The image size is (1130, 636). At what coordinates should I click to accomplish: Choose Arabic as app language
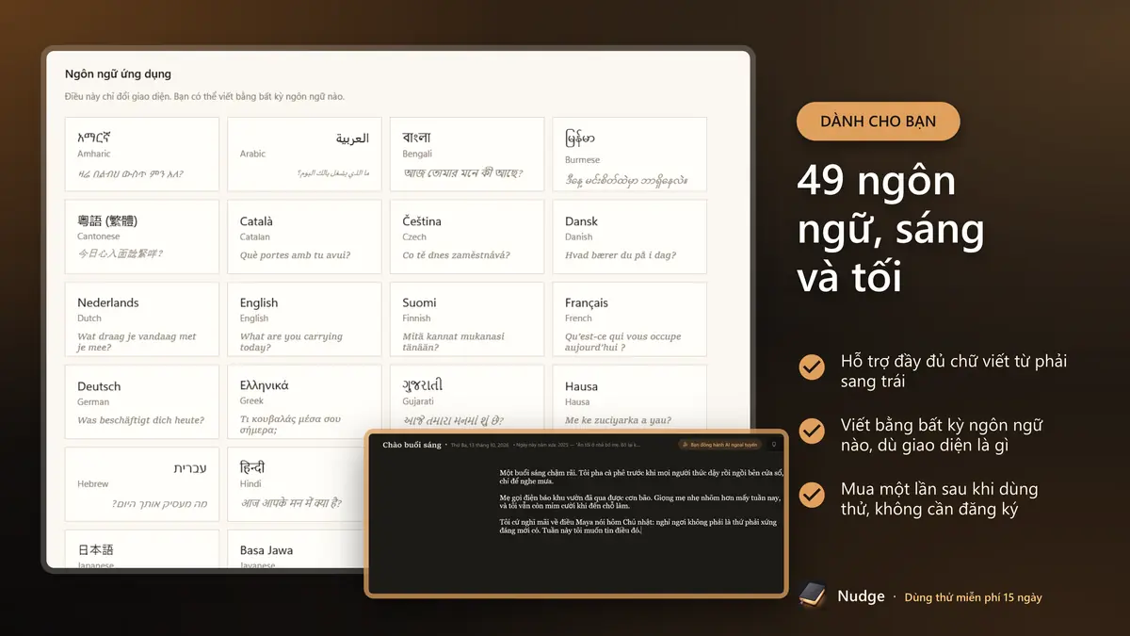coord(304,155)
